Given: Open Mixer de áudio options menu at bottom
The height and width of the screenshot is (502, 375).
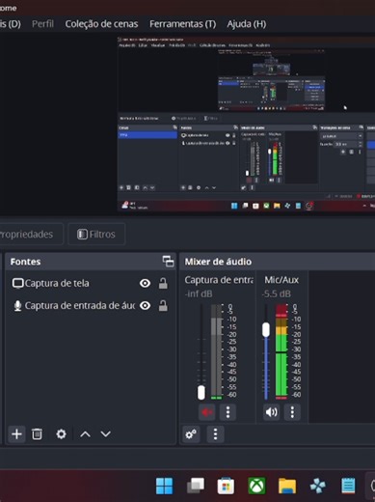Looking at the screenshot, I should coord(215,434).
